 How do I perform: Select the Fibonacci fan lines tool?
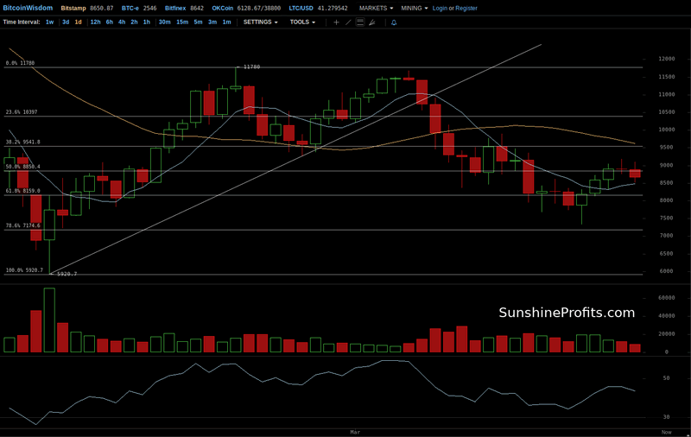[x=372, y=22]
